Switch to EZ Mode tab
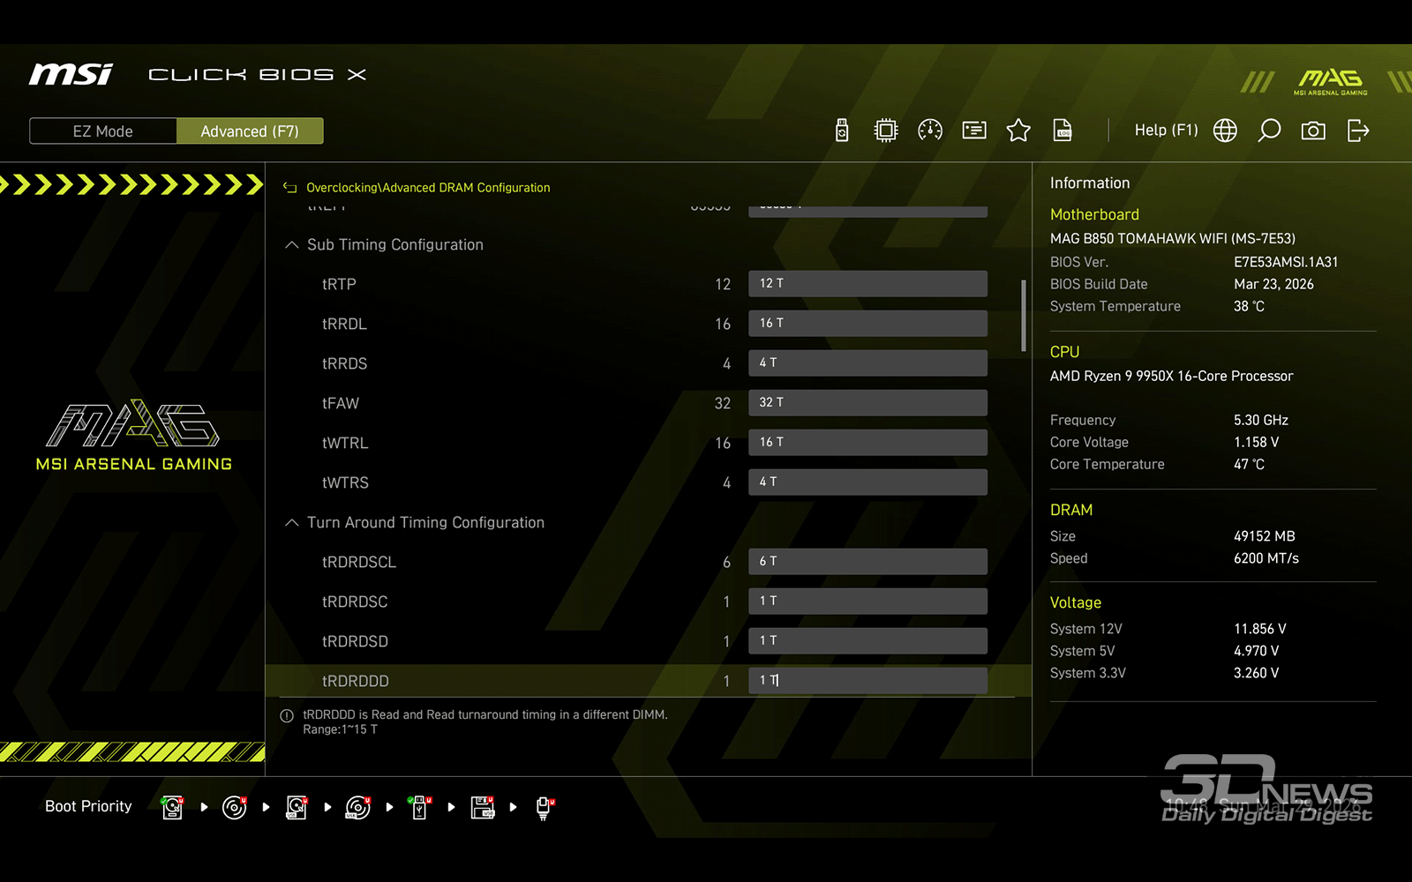This screenshot has height=882, width=1412. [103, 131]
